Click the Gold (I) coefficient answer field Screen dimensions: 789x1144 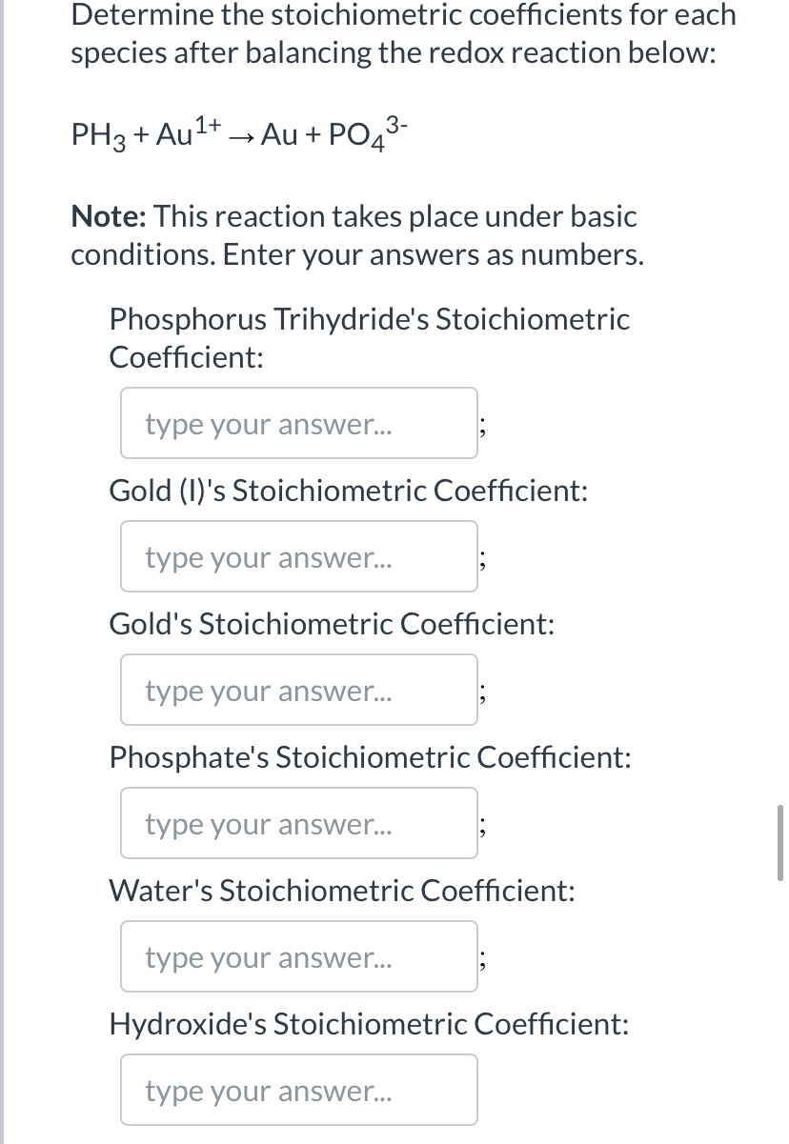point(298,556)
